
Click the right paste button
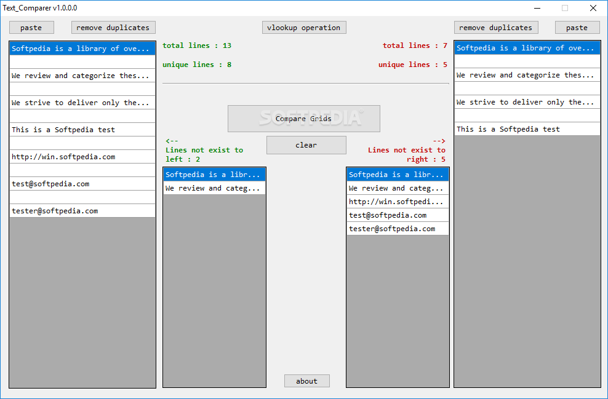[577, 28]
